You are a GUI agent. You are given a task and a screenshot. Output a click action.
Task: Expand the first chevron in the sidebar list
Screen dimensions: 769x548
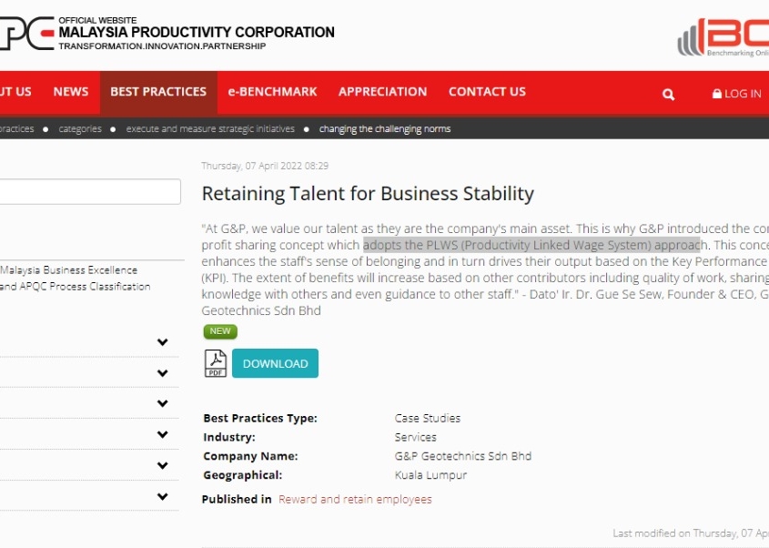point(162,342)
